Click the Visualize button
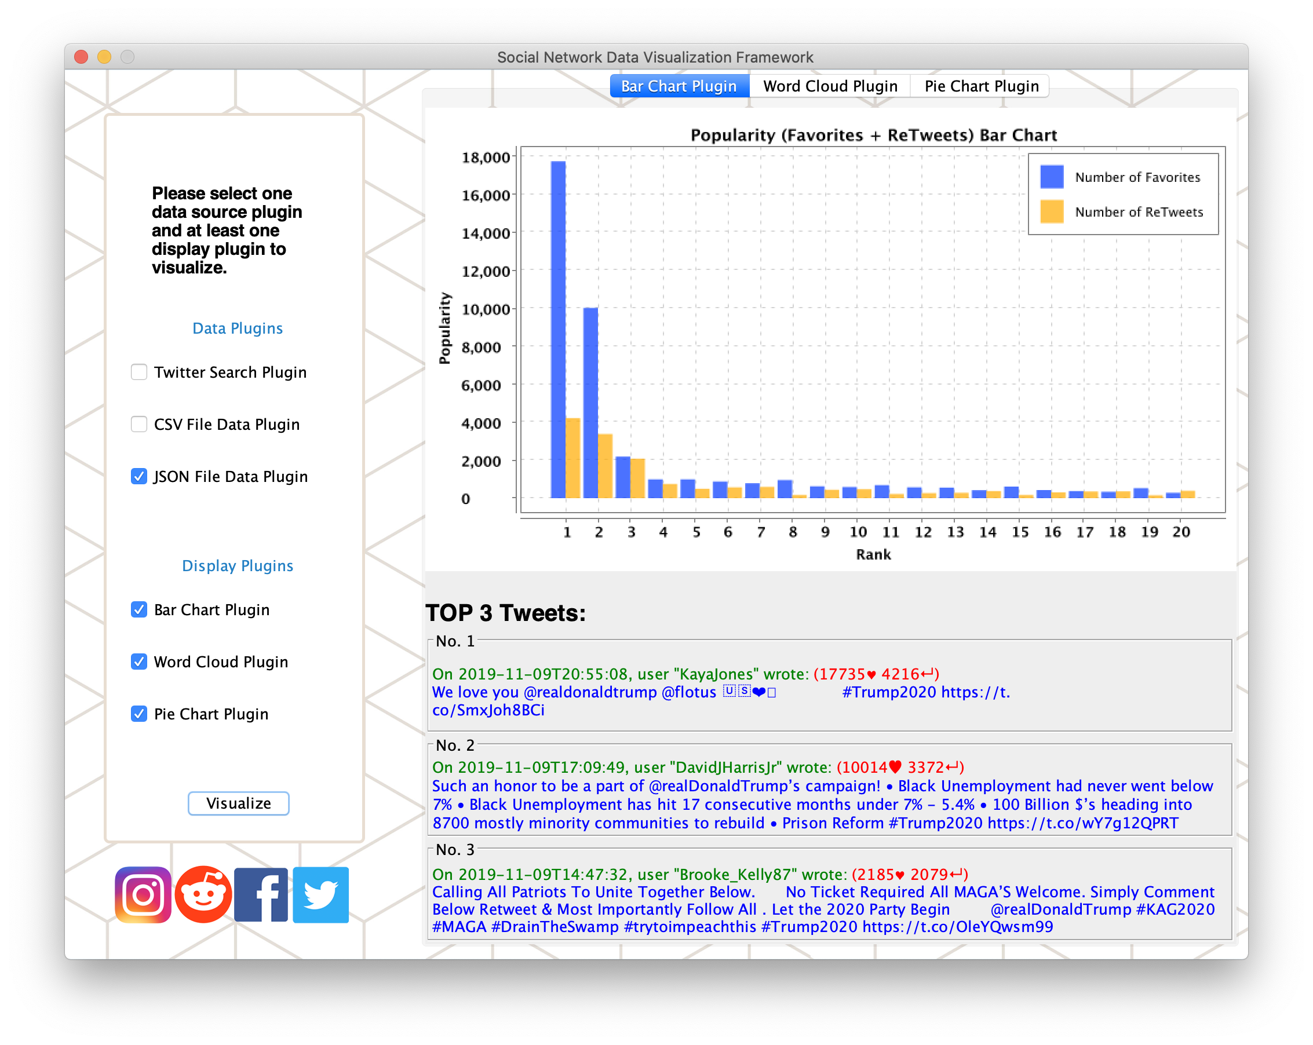 click(239, 803)
